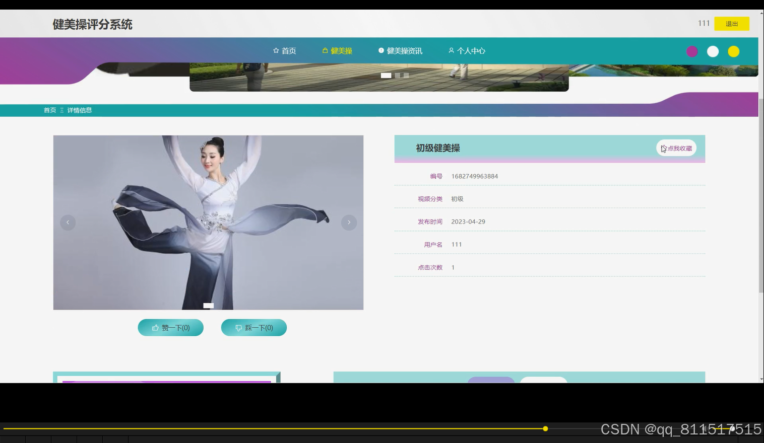Click the dancer image in the carousel
764x443 pixels.
(208, 222)
